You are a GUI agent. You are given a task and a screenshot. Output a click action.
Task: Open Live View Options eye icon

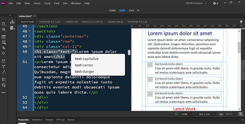coord(4,43)
